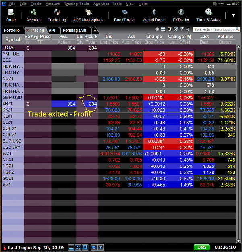
Task: Open the Trade Log
Action: [57, 16]
